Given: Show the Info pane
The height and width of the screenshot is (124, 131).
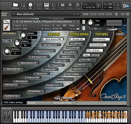Looking at the screenshot, I should coord(30,6).
